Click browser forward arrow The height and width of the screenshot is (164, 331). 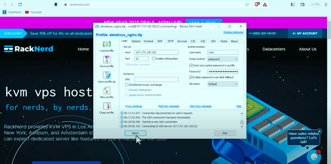pos(12,5)
